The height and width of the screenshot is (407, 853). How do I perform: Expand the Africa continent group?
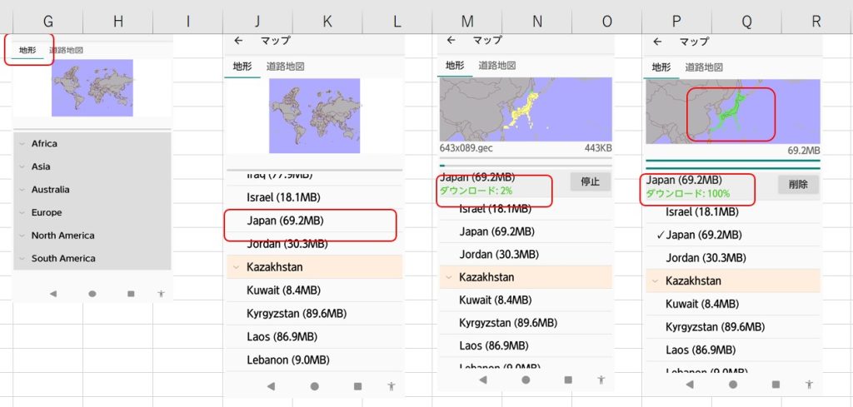click(x=43, y=144)
